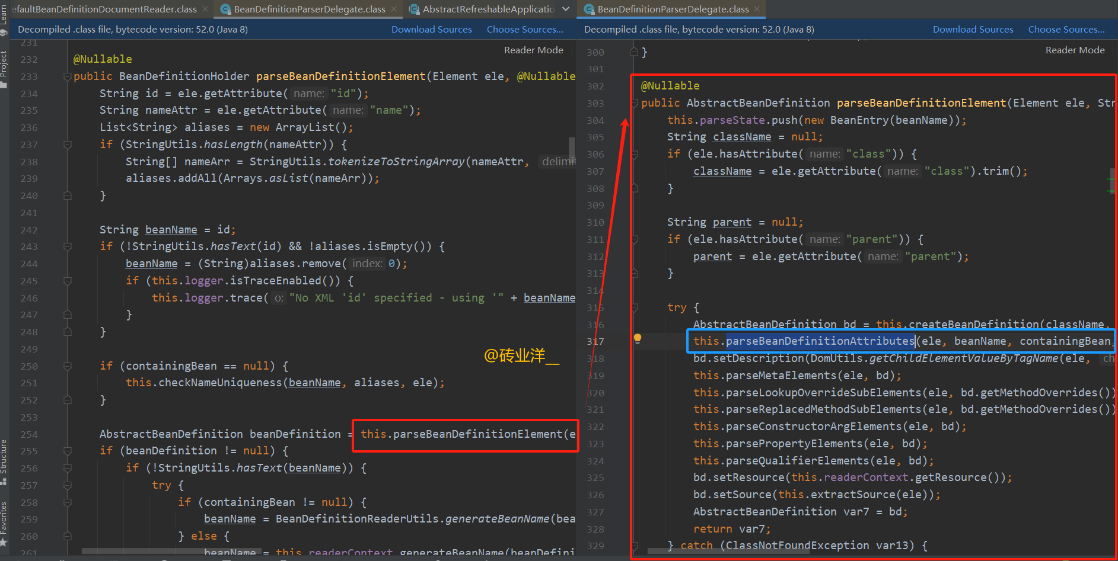
Task: Click Download Sources in left editor
Action: tap(432, 30)
